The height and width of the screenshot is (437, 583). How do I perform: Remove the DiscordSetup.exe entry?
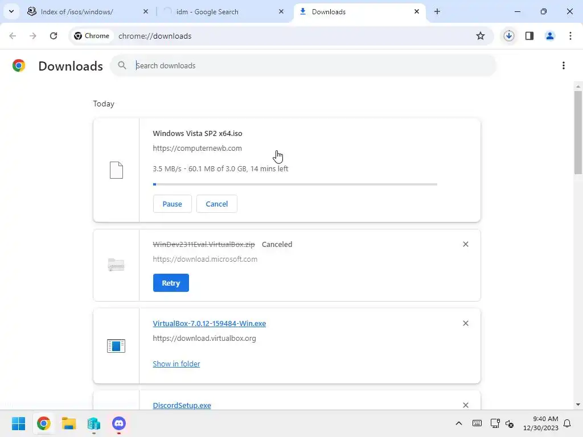point(466,405)
